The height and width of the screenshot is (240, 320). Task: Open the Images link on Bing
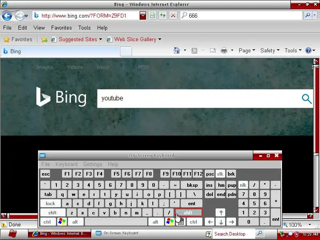point(44,67)
